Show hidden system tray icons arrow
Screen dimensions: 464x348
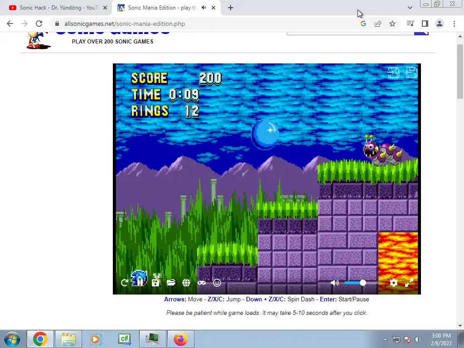tap(385, 339)
